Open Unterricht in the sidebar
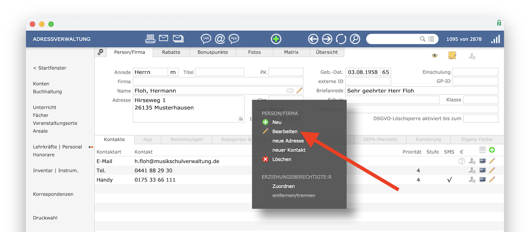The height and width of the screenshot is (232, 530). click(x=45, y=107)
